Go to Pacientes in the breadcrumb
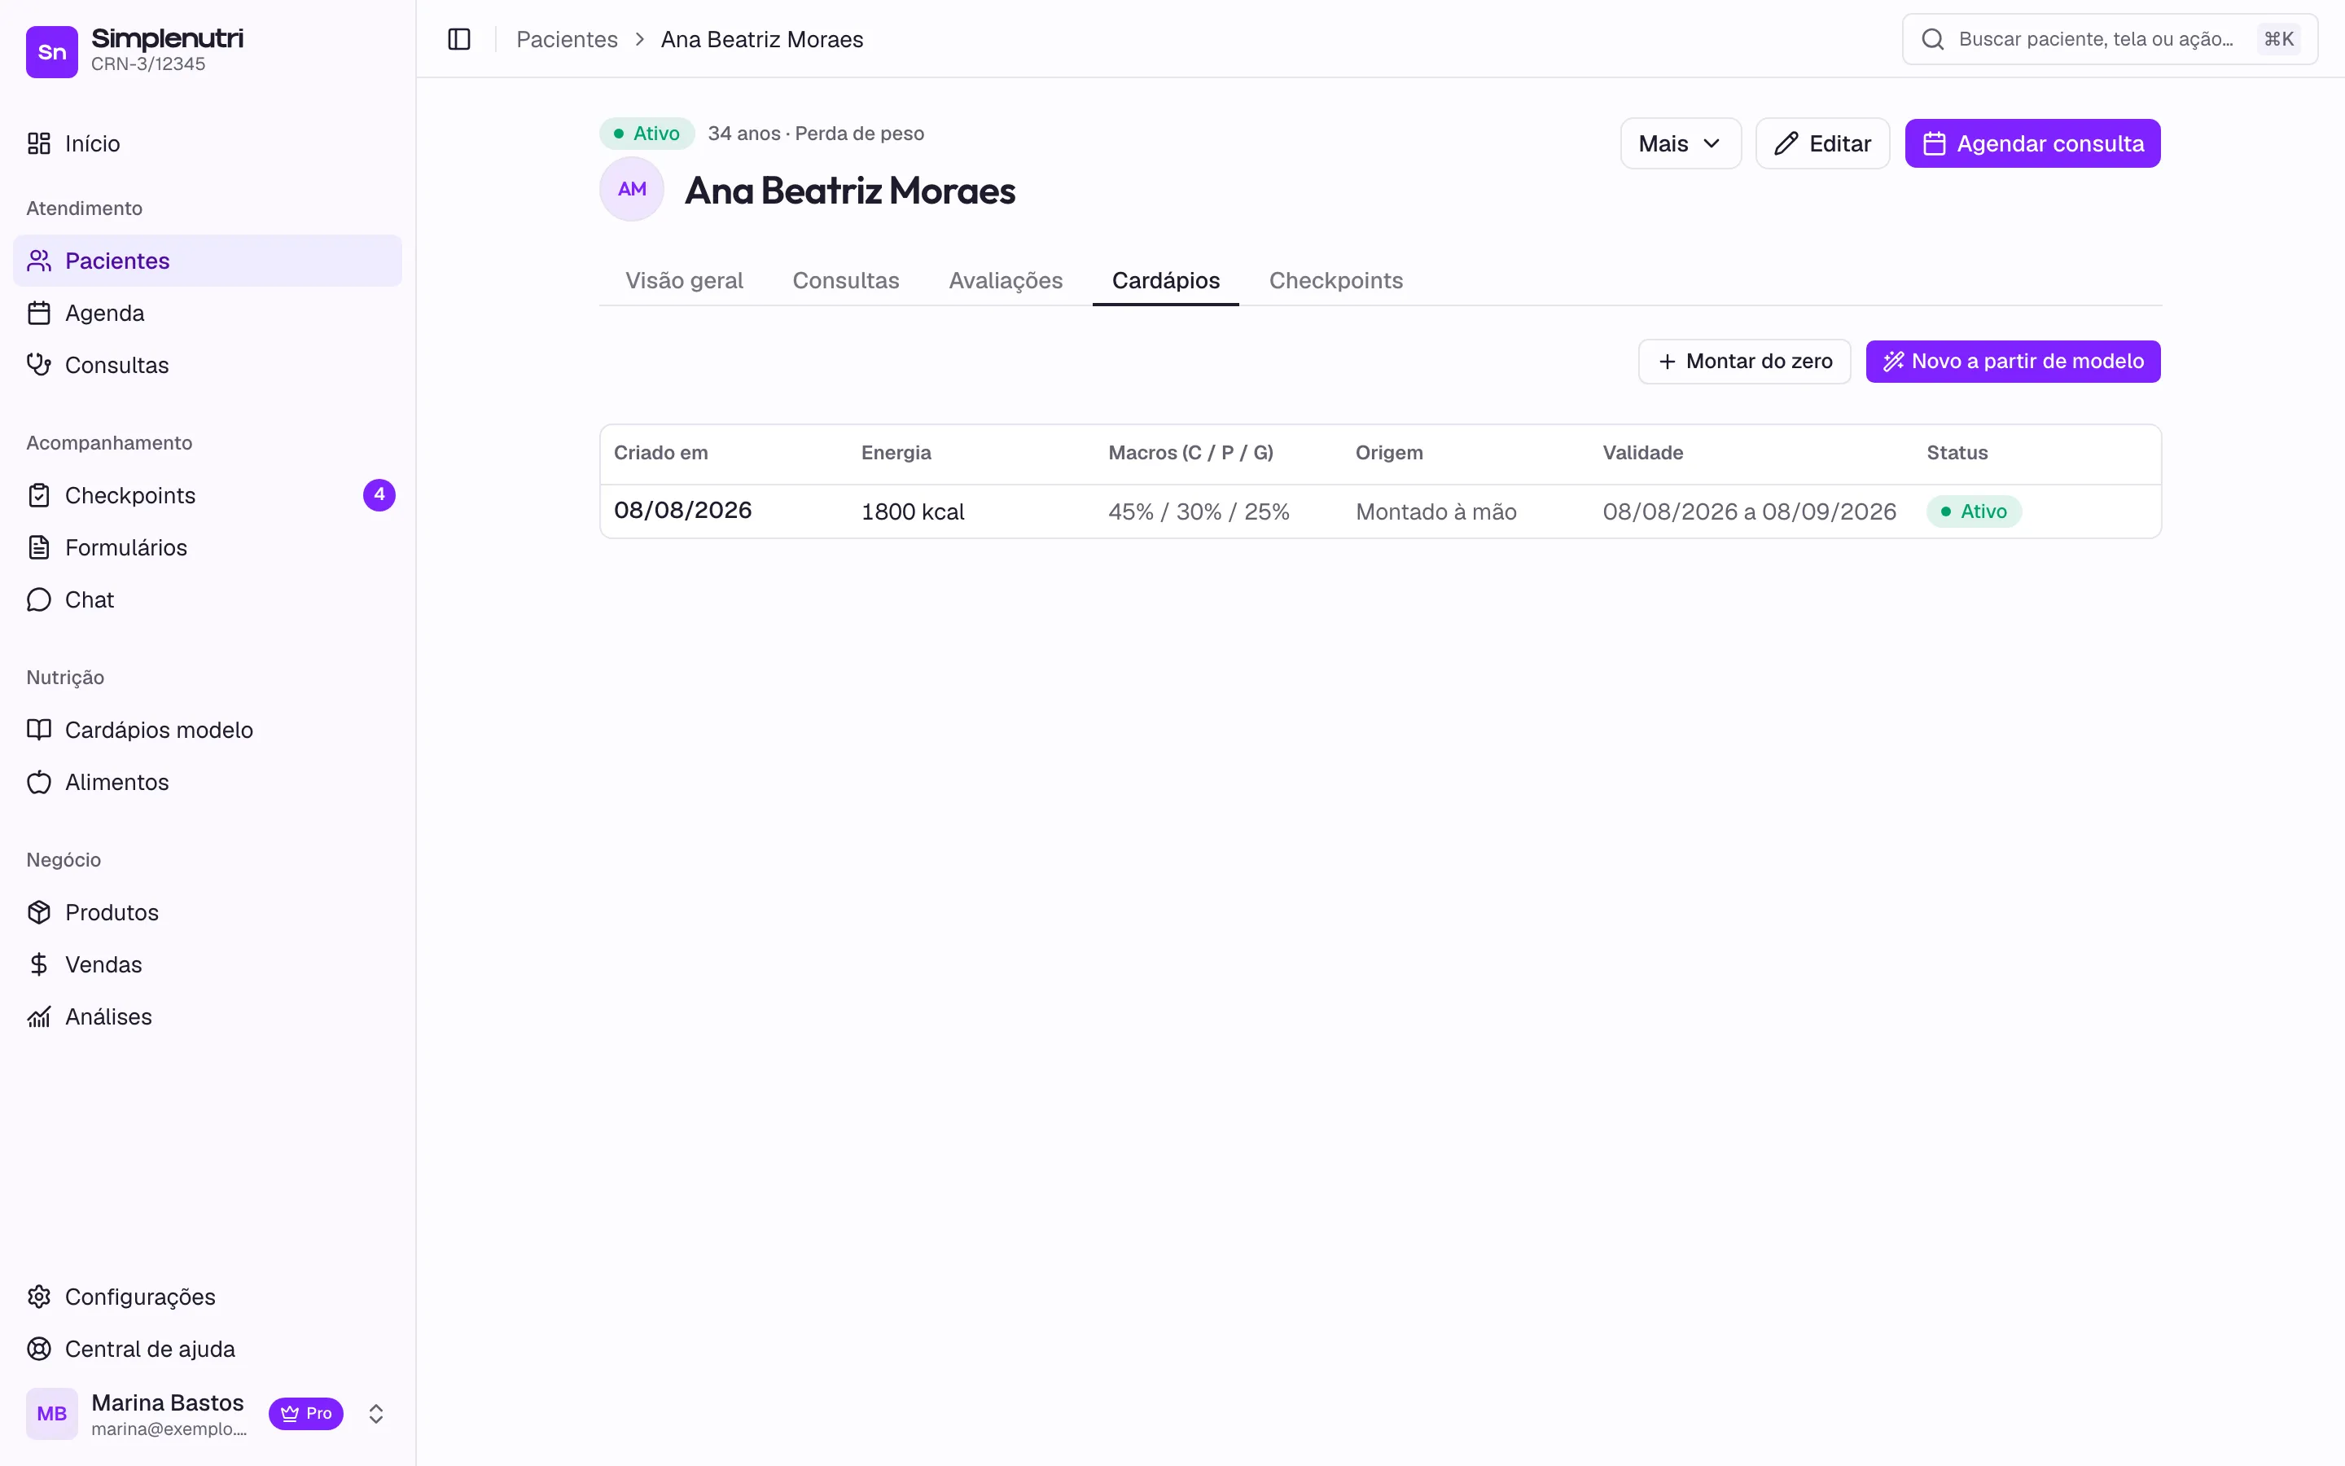 pos(567,39)
